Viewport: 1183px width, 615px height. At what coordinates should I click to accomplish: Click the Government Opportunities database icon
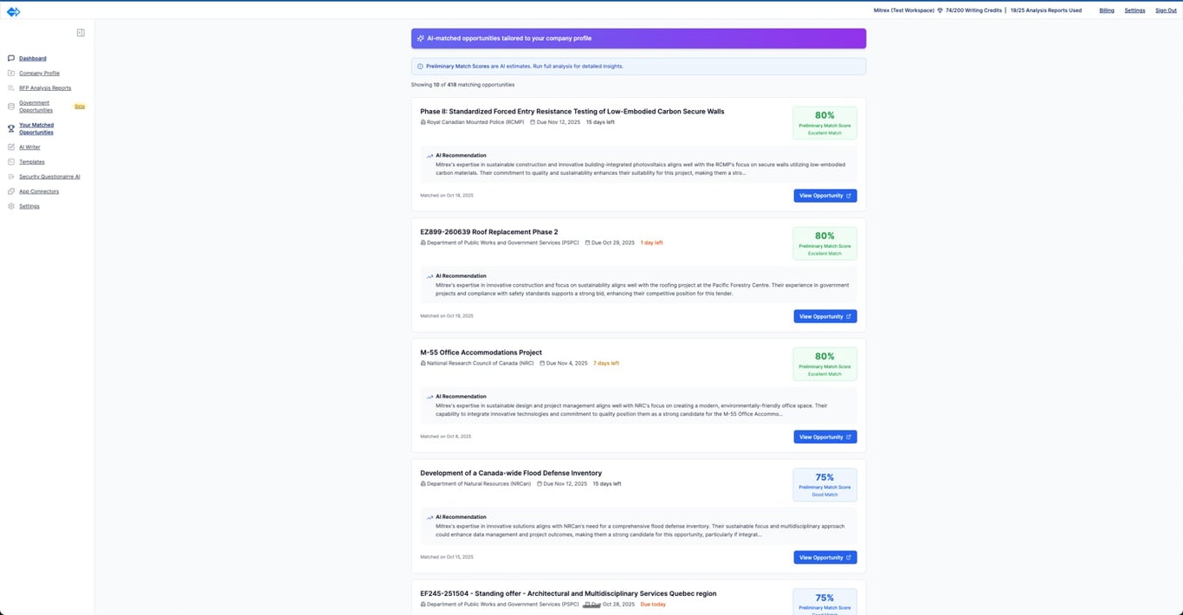[x=11, y=107]
